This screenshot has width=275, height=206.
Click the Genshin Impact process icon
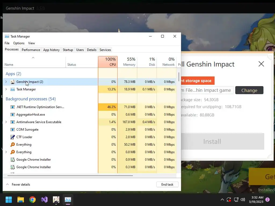(x=12, y=82)
